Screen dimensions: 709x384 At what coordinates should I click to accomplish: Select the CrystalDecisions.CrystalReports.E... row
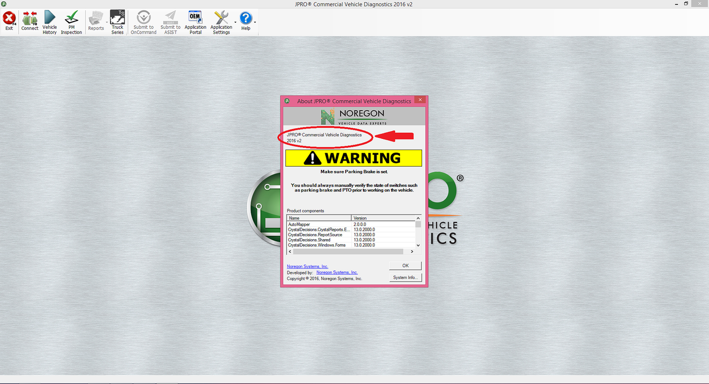pyautogui.click(x=351, y=229)
